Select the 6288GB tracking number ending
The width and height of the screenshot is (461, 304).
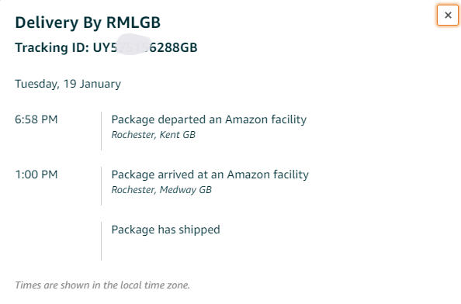pyautogui.click(x=173, y=47)
